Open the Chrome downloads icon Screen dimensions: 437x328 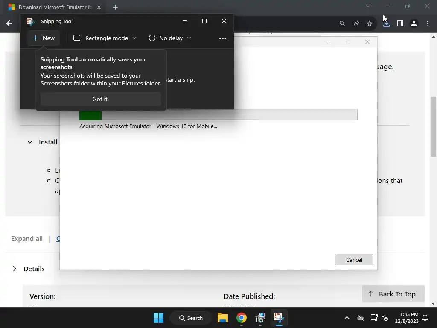click(x=386, y=24)
